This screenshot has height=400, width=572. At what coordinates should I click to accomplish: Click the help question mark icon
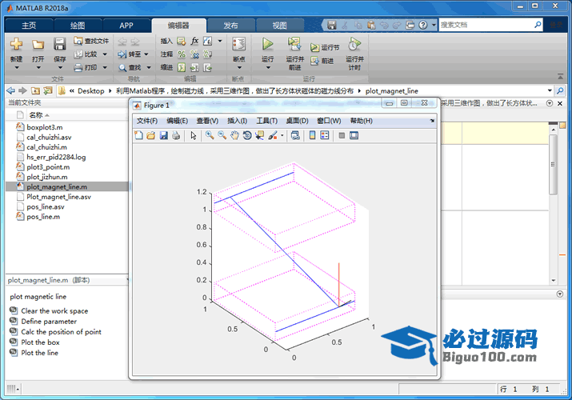click(x=422, y=25)
